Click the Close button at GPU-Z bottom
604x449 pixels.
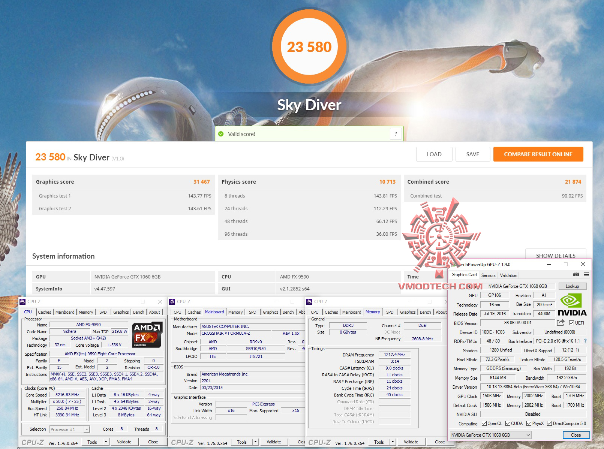tap(576, 435)
